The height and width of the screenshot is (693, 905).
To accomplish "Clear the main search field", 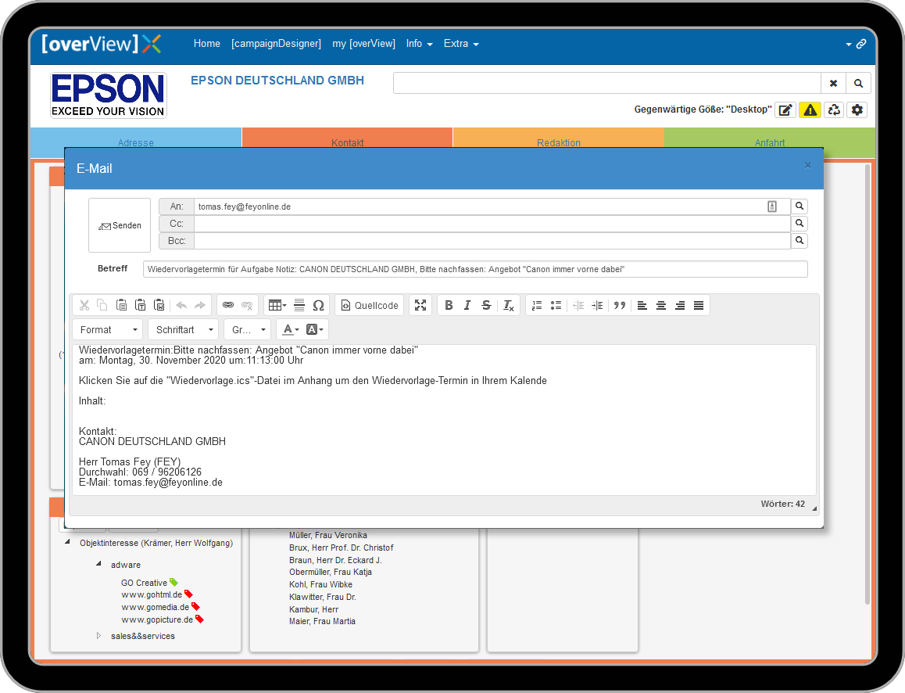I will click(x=833, y=83).
